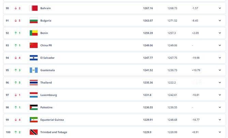Image resolution: width=228 pixels, height=138 pixels.
Task: Click Guatemala's up rank movement arrow
Action: point(16,70)
